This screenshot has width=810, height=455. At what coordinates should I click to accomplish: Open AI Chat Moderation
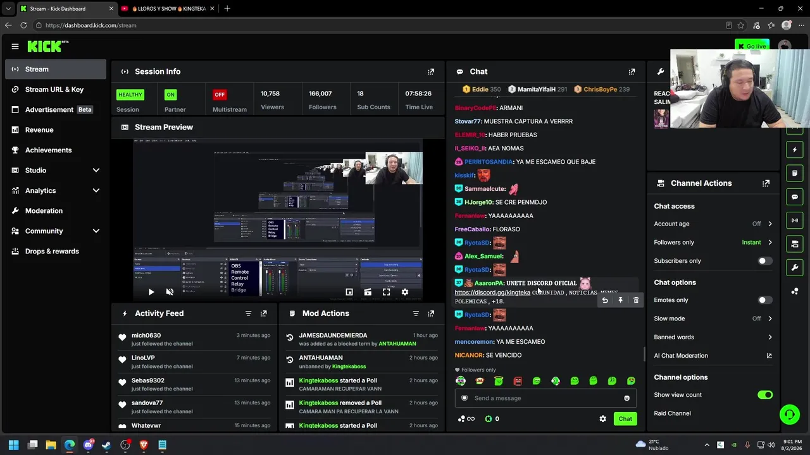pyautogui.click(x=713, y=356)
